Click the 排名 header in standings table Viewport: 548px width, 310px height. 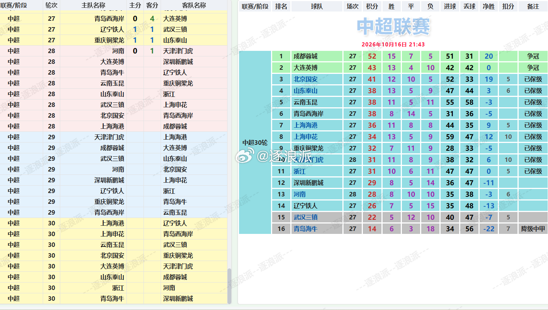click(x=281, y=6)
